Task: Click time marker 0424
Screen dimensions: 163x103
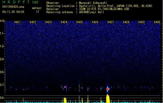Action: [64, 22]
